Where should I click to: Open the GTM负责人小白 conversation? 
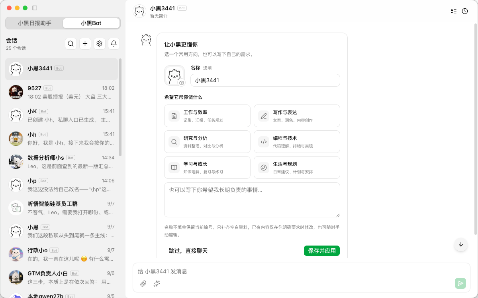(x=61, y=277)
